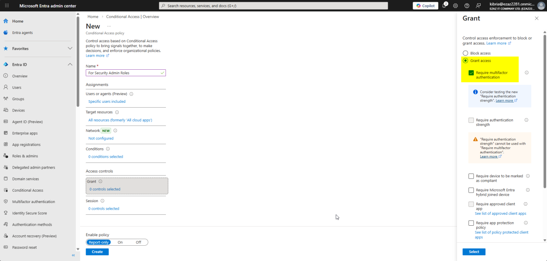The image size is (547, 261).
Task: Open notifications bell icon
Action: 445,6
